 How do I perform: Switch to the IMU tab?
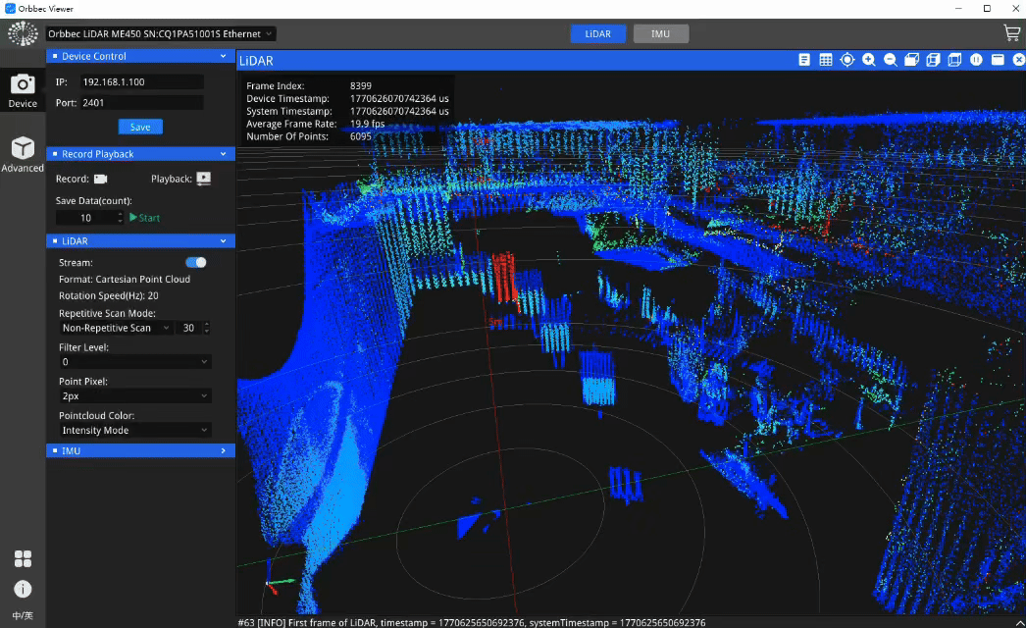pos(661,33)
